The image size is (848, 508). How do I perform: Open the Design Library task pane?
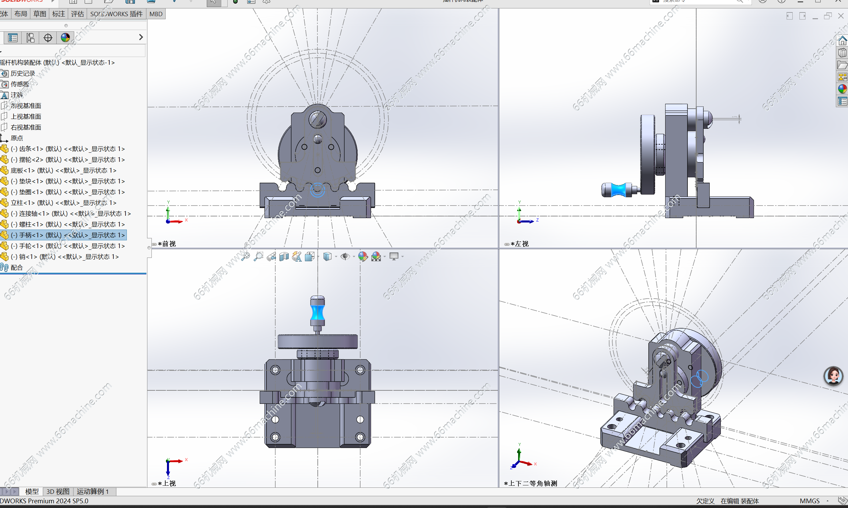(x=843, y=53)
